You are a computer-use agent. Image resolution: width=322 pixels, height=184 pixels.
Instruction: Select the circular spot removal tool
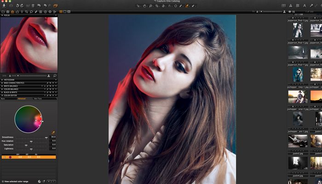pos(176,6)
